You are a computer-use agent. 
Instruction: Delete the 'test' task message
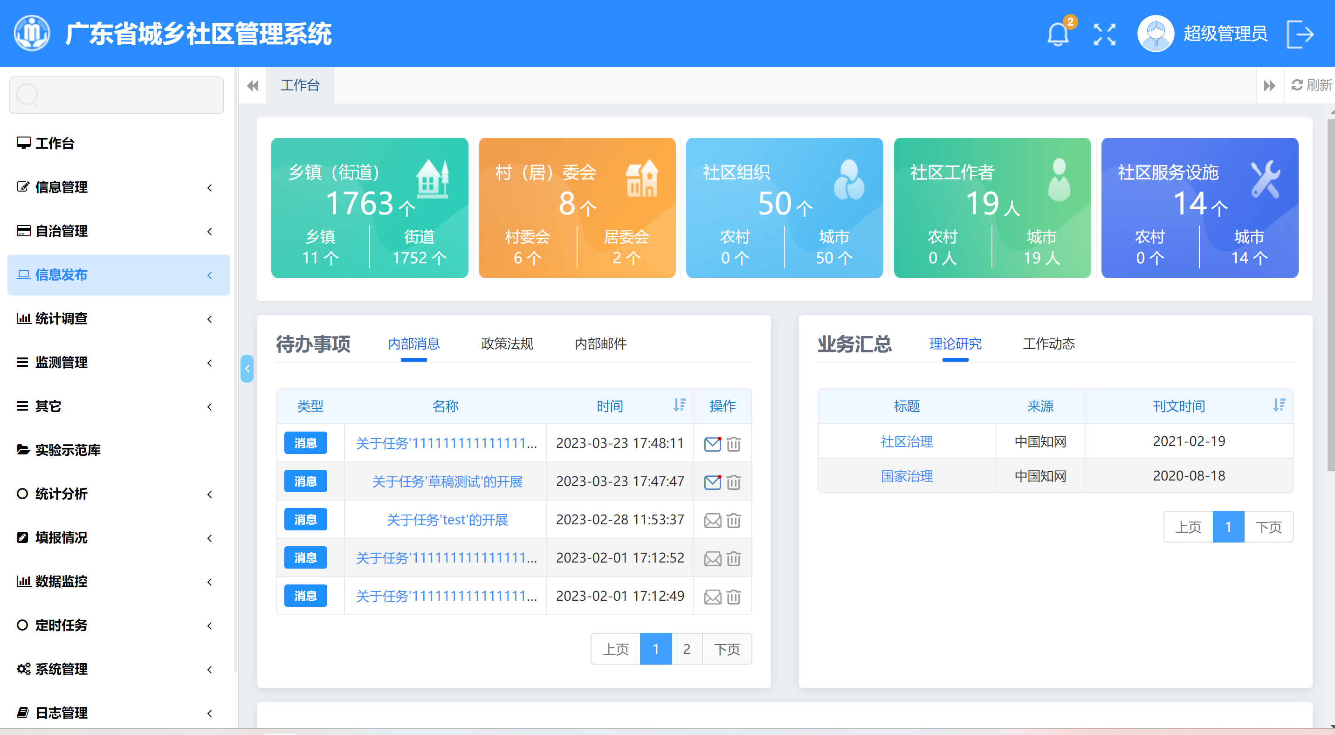pyautogui.click(x=733, y=521)
